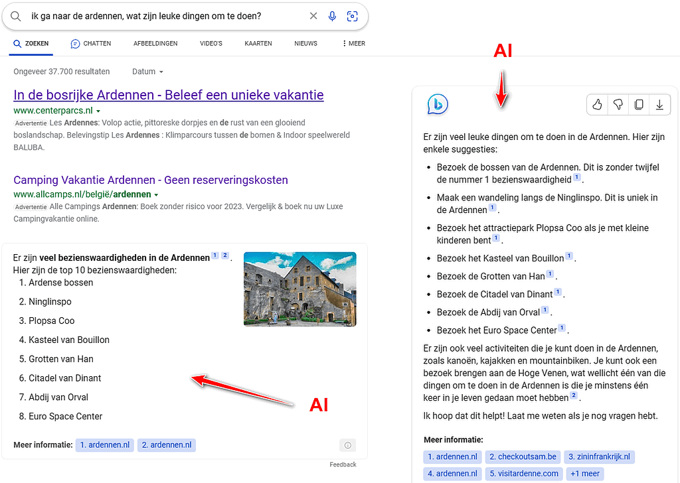
Task: Click the www.allcamps.nl URL
Action: click(x=82, y=194)
